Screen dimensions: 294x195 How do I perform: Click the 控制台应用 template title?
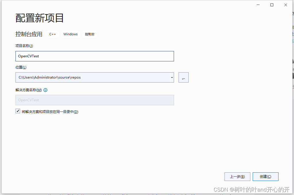[x=29, y=34]
